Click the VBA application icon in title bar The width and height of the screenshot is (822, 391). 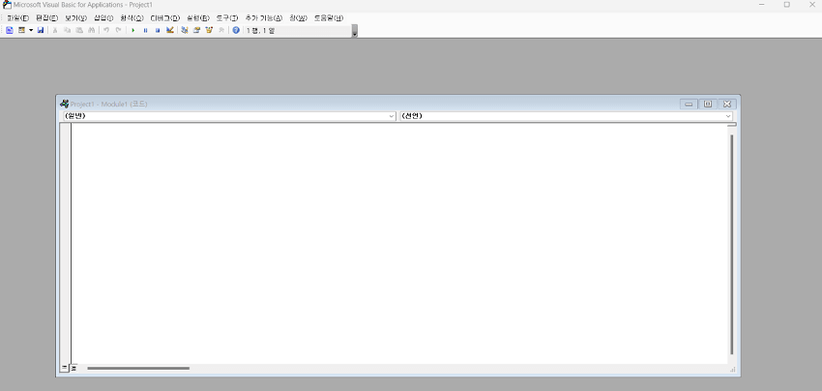(x=7, y=5)
